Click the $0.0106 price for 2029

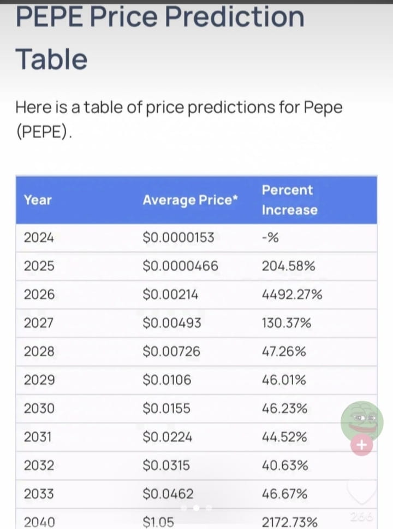[x=167, y=380]
